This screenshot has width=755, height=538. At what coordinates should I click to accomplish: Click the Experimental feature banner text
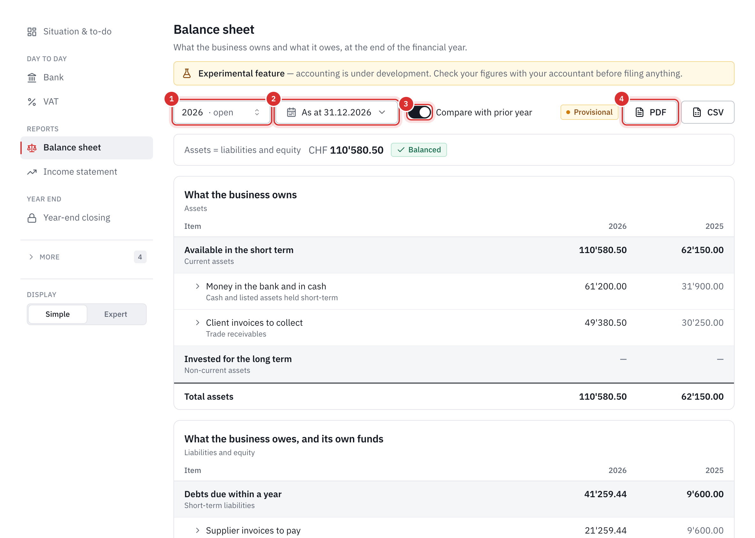click(440, 73)
